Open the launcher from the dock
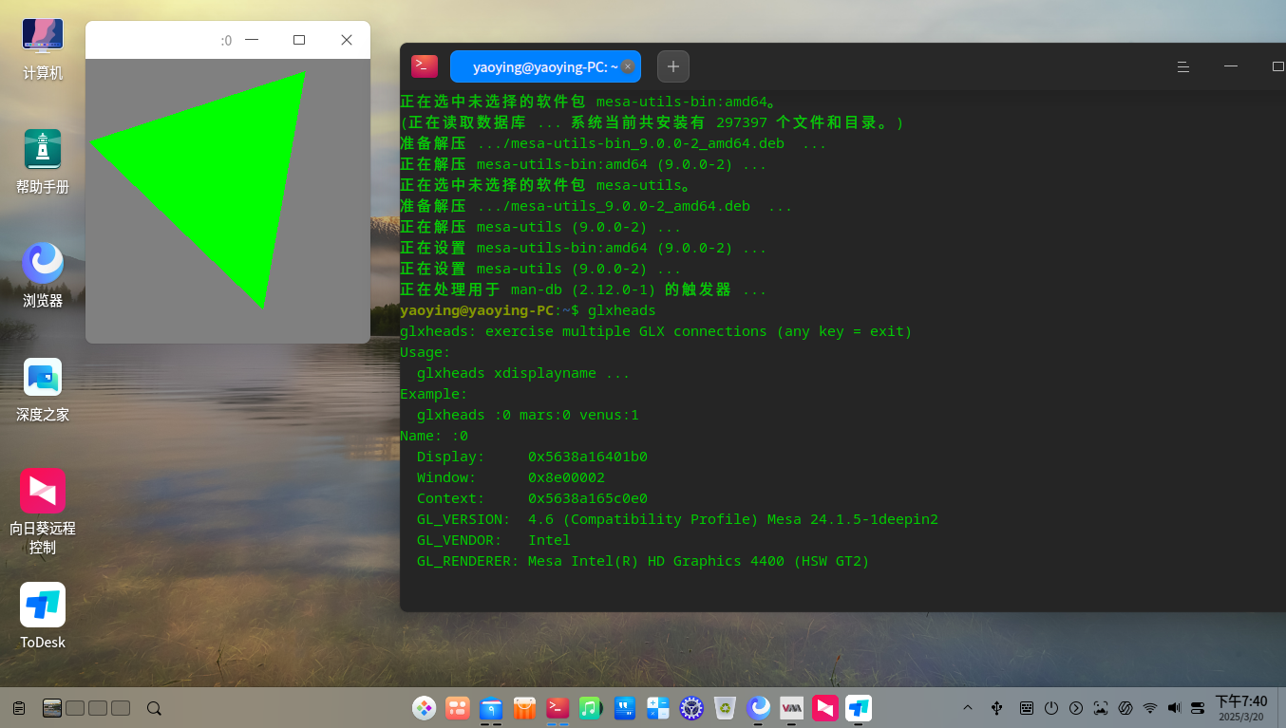1286x728 pixels. pos(425,708)
